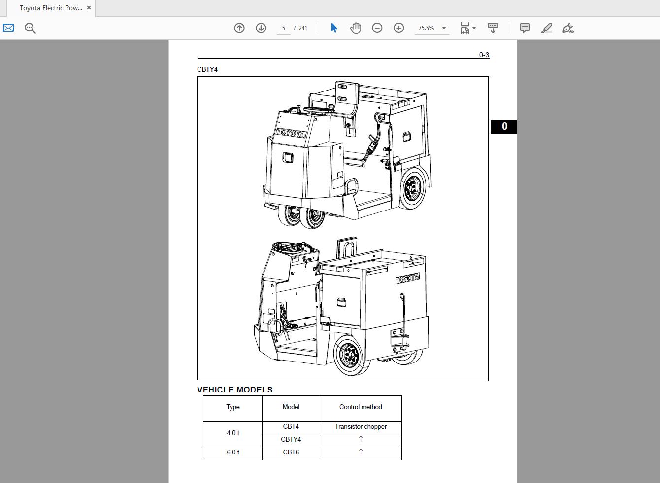Click the CBT4 cell in the models table
660x483 pixels.
pyautogui.click(x=291, y=427)
